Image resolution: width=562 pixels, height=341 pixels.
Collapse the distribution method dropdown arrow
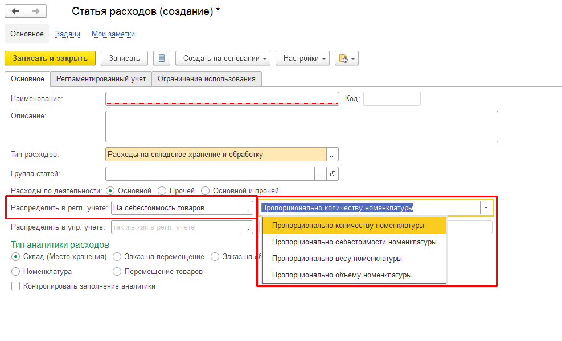pyautogui.click(x=486, y=208)
